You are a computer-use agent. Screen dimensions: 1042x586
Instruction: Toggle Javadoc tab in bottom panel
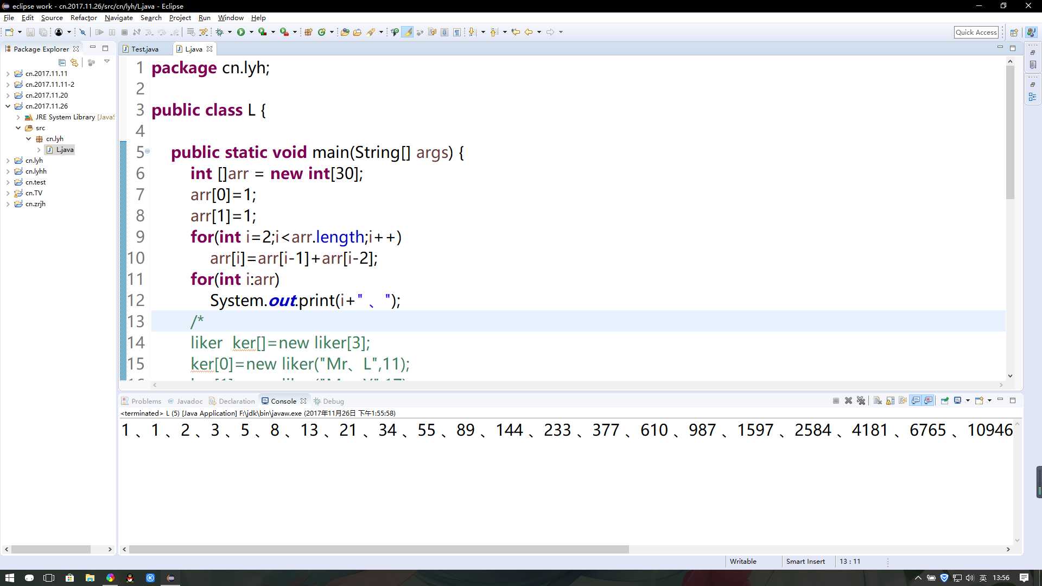[189, 400]
